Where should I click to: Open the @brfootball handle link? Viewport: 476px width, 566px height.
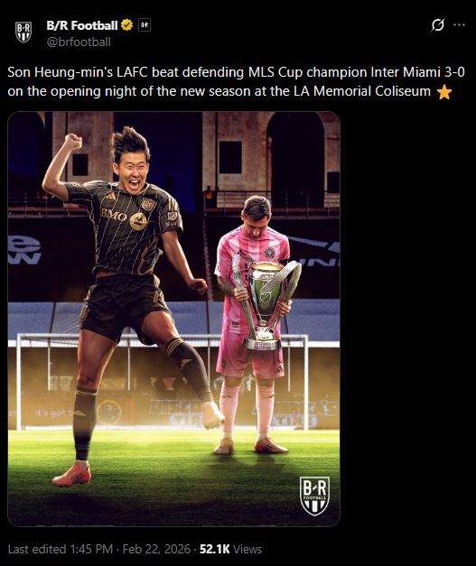pos(79,42)
